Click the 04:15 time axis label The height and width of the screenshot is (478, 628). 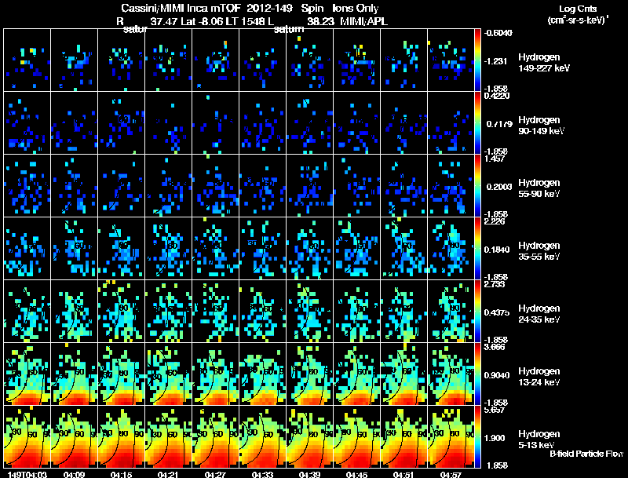point(122,474)
